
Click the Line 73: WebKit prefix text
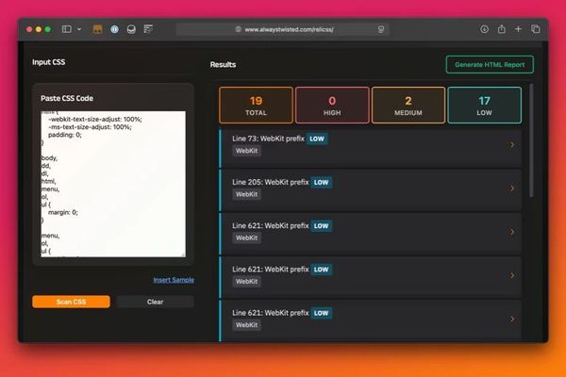[268, 139]
